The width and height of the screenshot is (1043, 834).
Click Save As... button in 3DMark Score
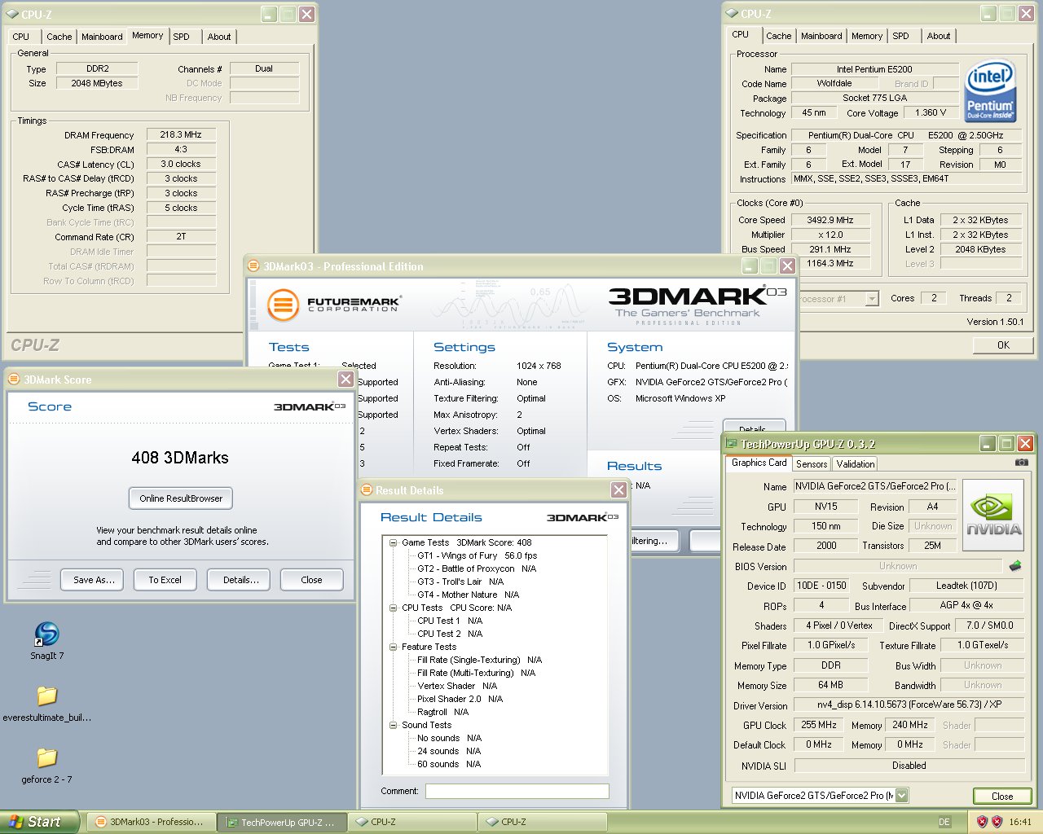click(x=93, y=580)
